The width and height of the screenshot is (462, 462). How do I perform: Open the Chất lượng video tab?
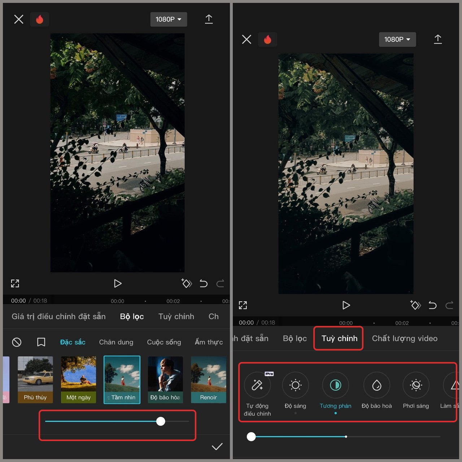pos(405,339)
